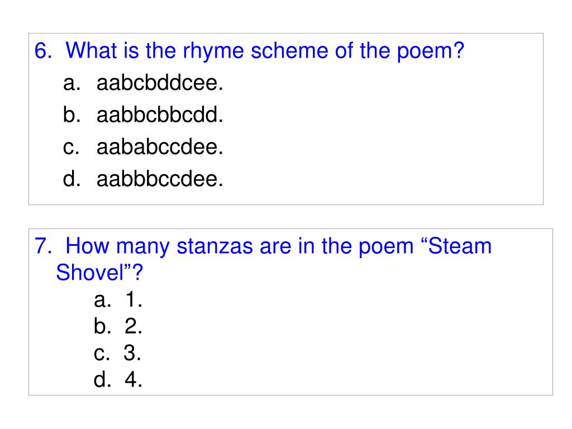
Task: Click the word "Steam" in question 7
Action: tap(460, 246)
